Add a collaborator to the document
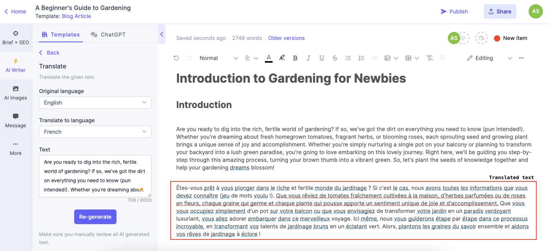The width and height of the screenshot is (549, 251). tap(464, 38)
